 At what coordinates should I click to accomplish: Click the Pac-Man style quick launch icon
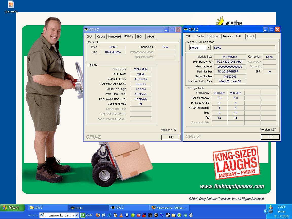(x=144, y=215)
